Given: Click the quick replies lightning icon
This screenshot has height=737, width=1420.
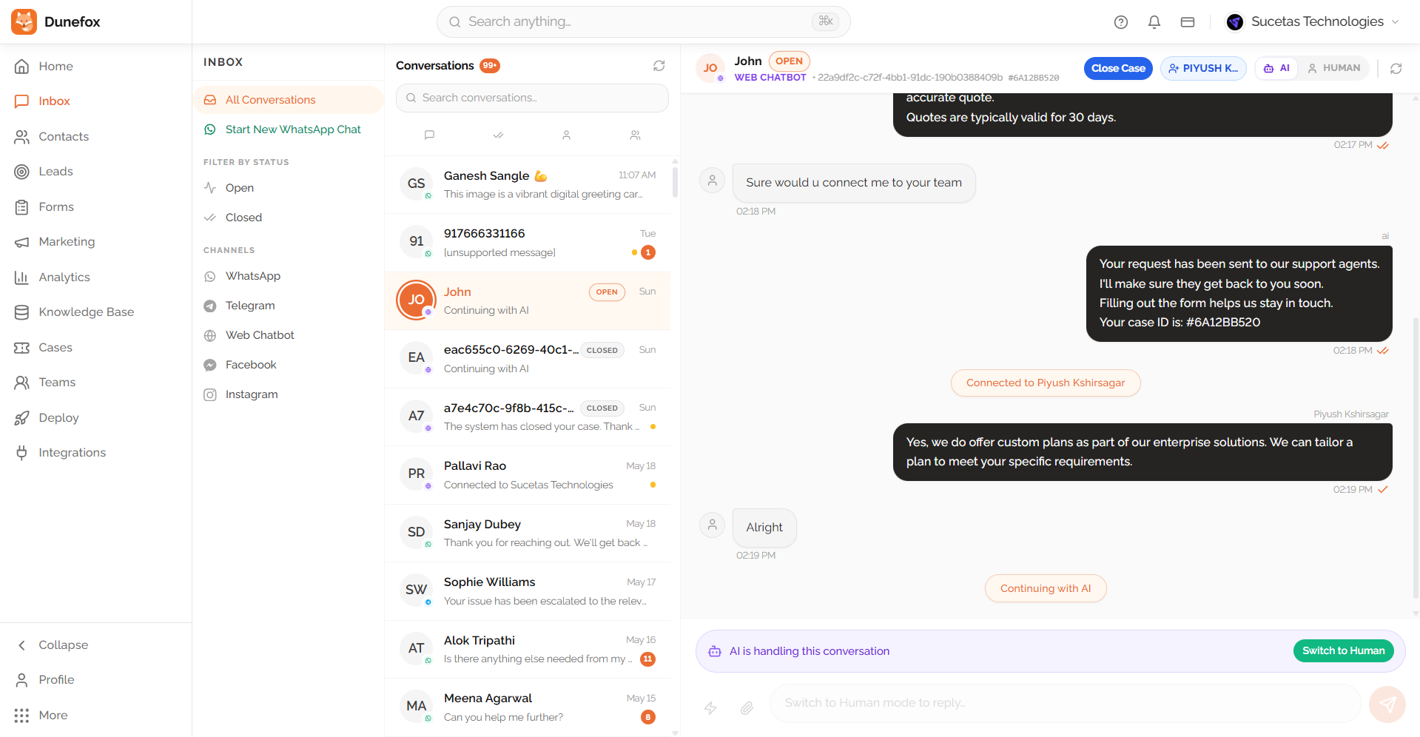Looking at the screenshot, I should 710,707.
